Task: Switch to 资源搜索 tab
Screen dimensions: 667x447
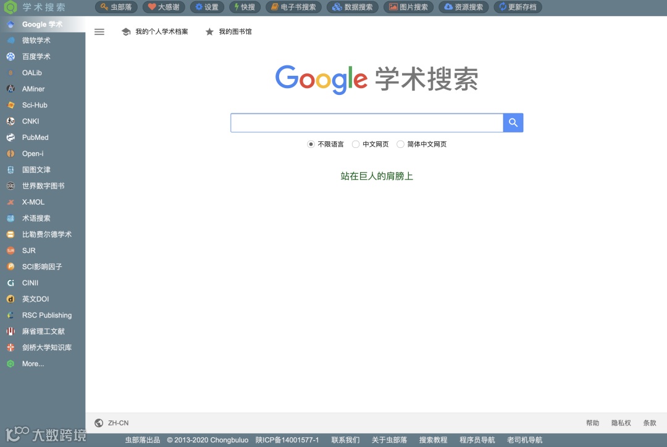Action: pos(464,7)
